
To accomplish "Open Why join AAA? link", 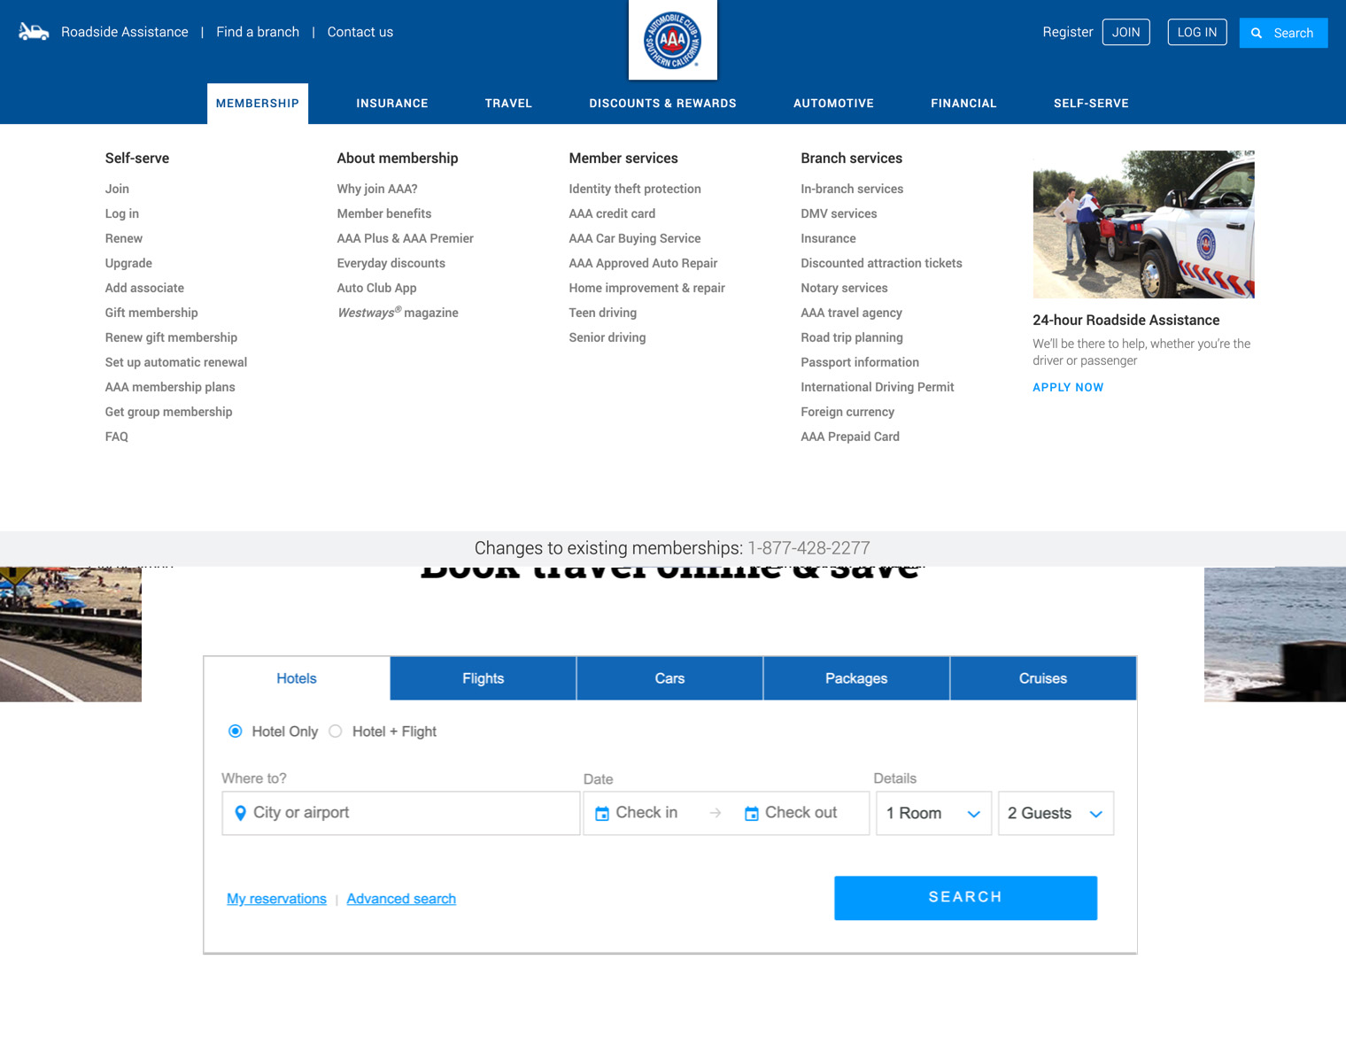I will point(377,189).
